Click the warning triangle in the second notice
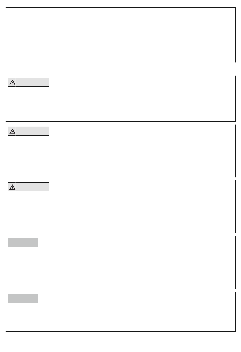 pyautogui.click(x=12, y=132)
